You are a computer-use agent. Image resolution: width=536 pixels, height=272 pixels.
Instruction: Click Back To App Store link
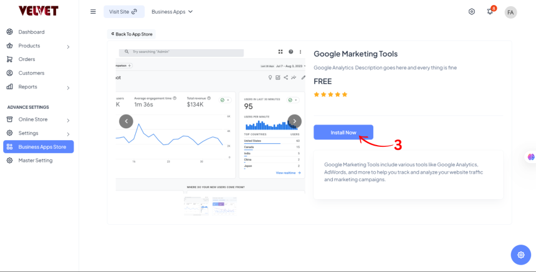tap(132, 34)
